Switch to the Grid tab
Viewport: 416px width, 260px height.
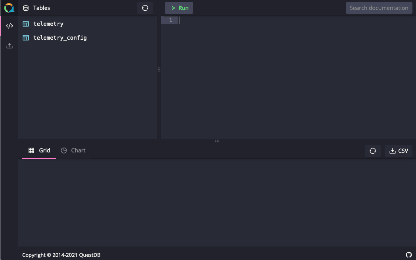click(x=39, y=150)
